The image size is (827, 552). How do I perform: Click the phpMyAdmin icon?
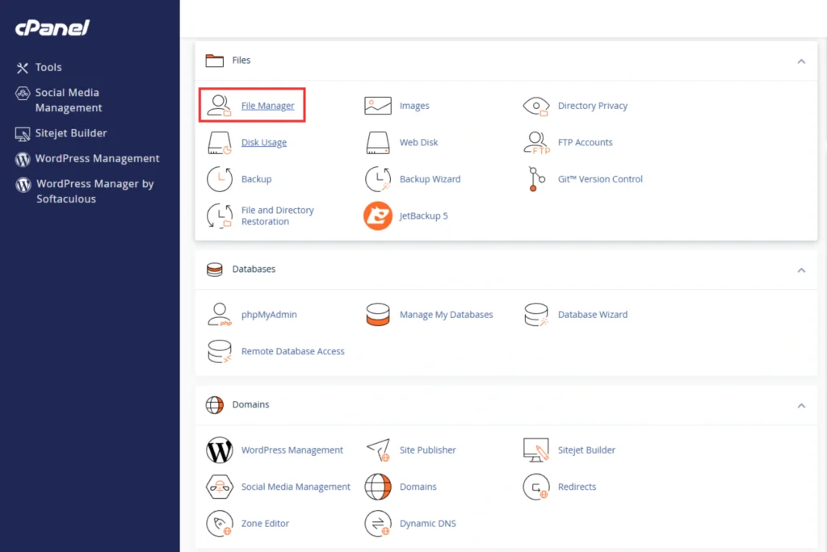pos(220,315)
